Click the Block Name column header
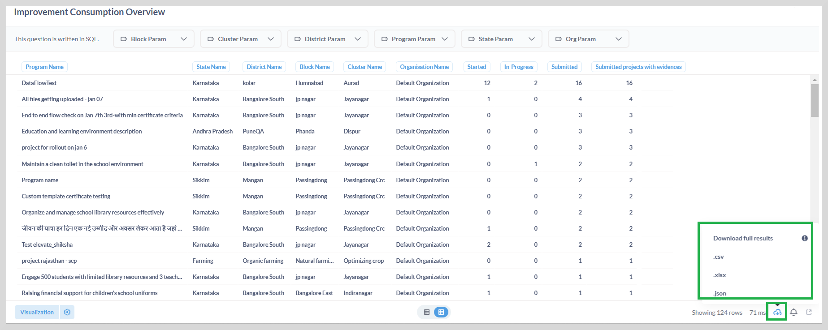The height and width of the screenshot is (330, 828). [315, 67]
